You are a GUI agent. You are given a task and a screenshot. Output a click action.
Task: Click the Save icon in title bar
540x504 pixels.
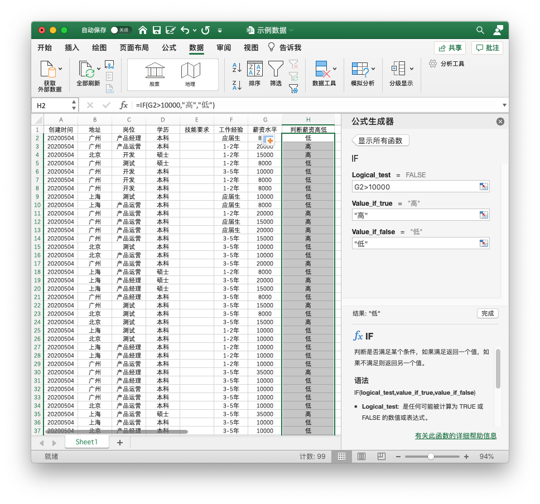pyautogui.click(x=157, y=30)
